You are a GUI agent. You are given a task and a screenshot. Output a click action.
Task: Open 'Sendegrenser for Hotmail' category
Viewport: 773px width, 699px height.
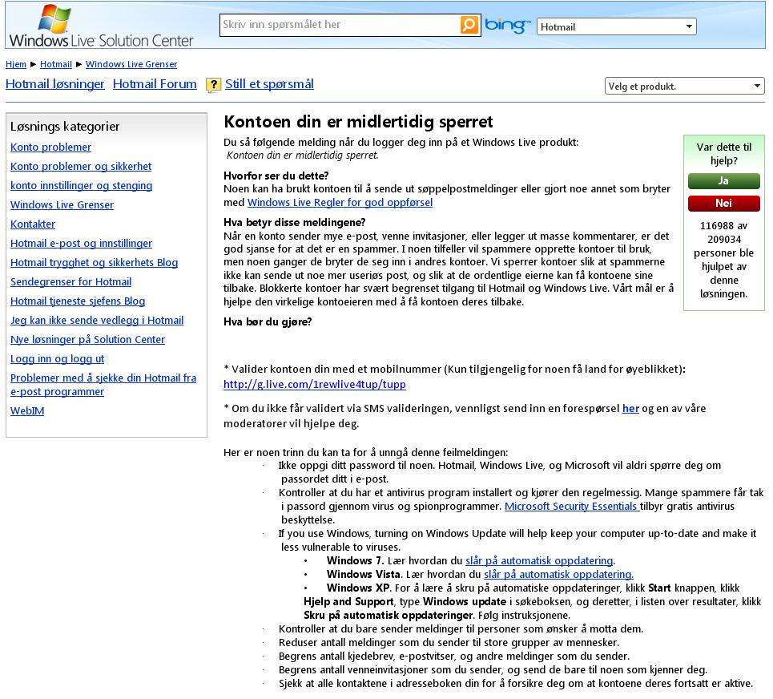pos(70,282)
